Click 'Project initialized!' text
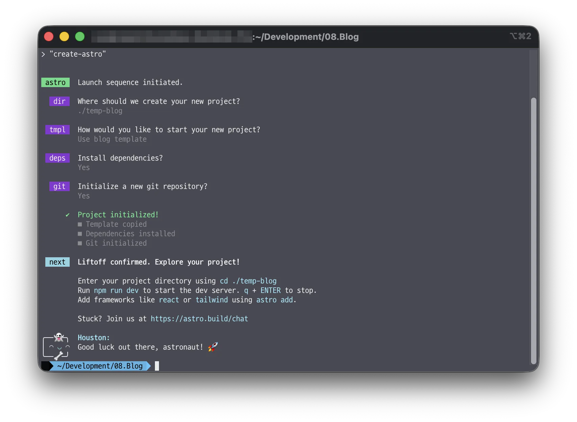The height and width of the screenshot is (422, 577). 118,215
